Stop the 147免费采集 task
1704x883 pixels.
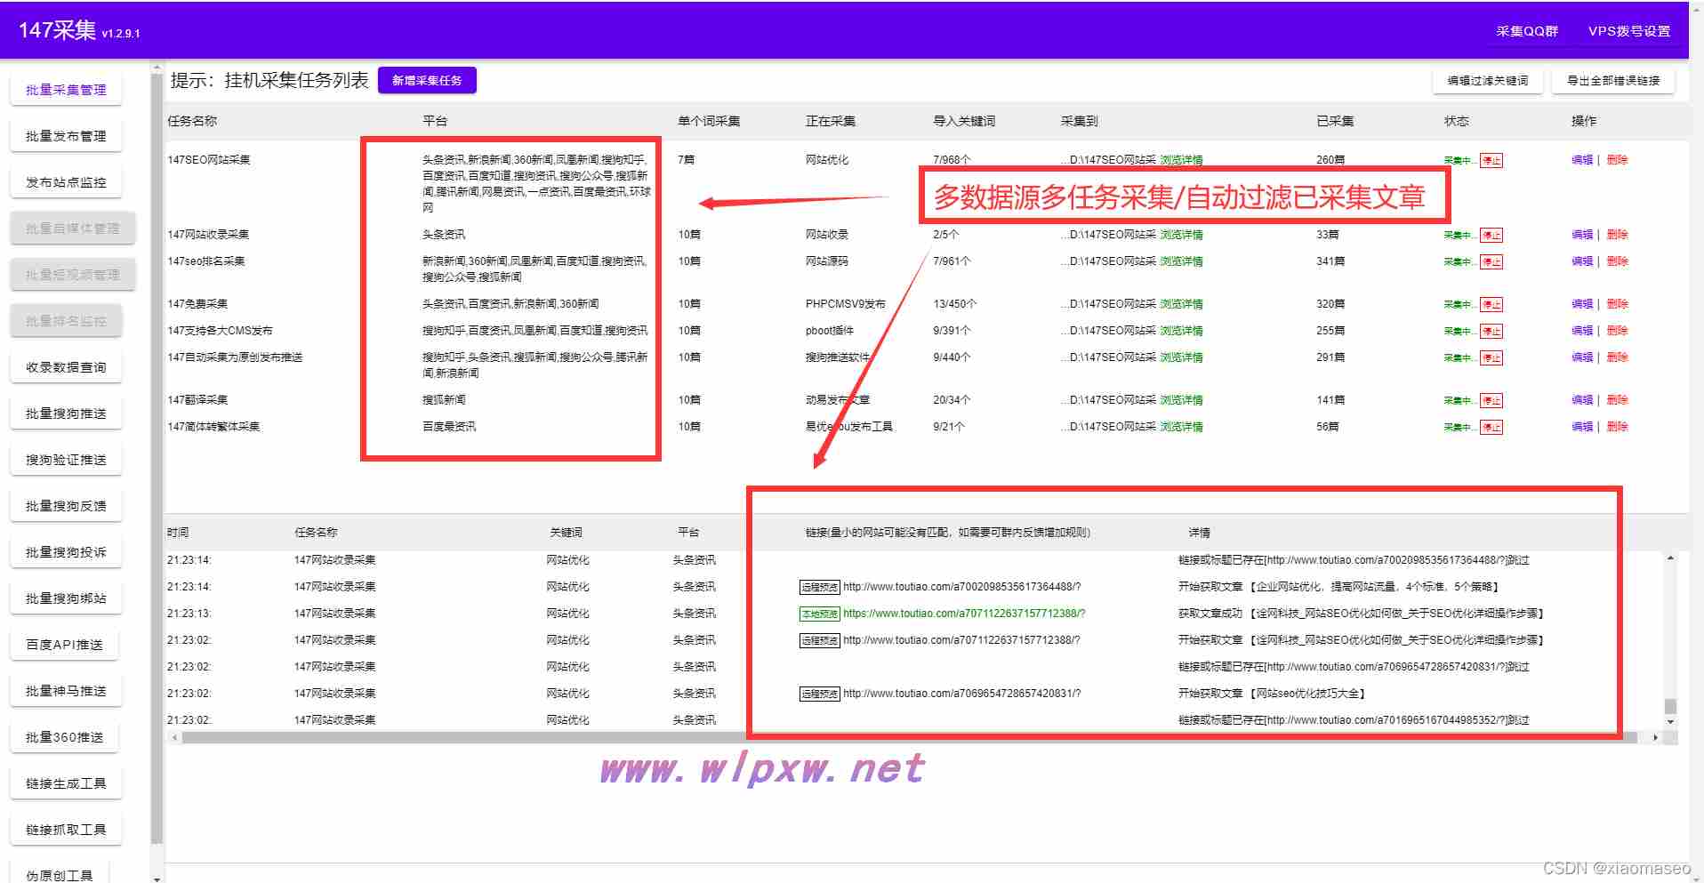[1491, 305]
